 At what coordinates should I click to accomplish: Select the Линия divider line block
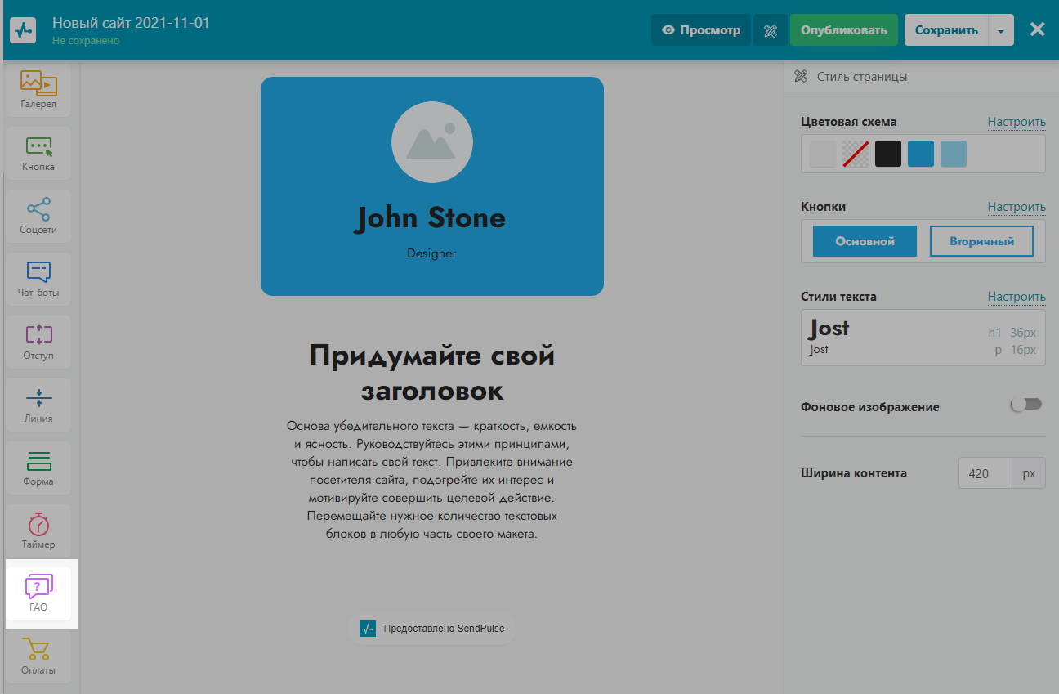pyautogui.click(x=38, y=405)
